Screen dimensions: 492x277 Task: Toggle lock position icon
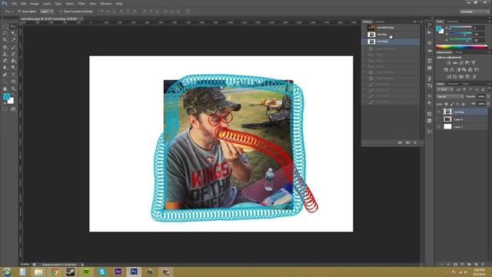[457, 104]
